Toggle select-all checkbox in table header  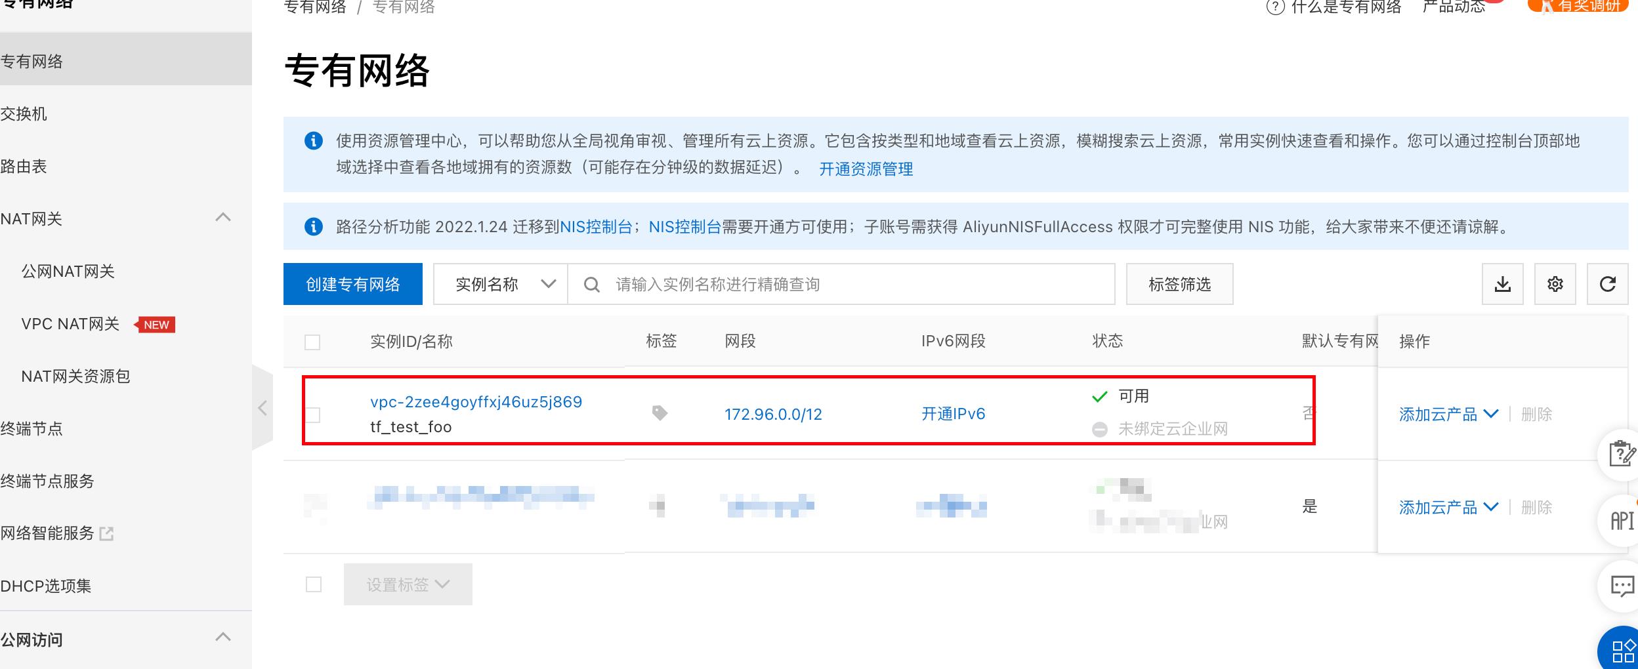pos(312,342)
